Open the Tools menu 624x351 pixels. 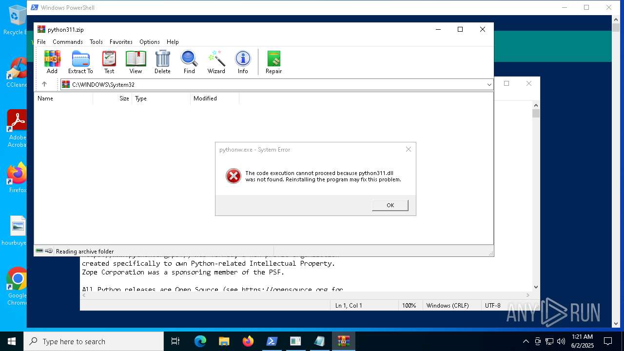tap(96, 42)
